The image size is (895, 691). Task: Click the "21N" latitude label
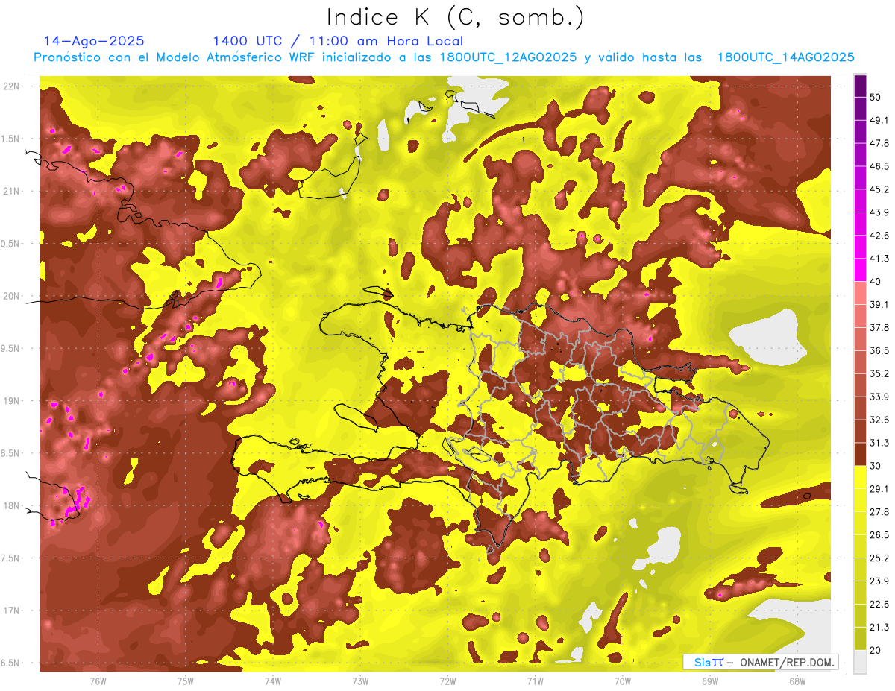click(x=12, y=191)
